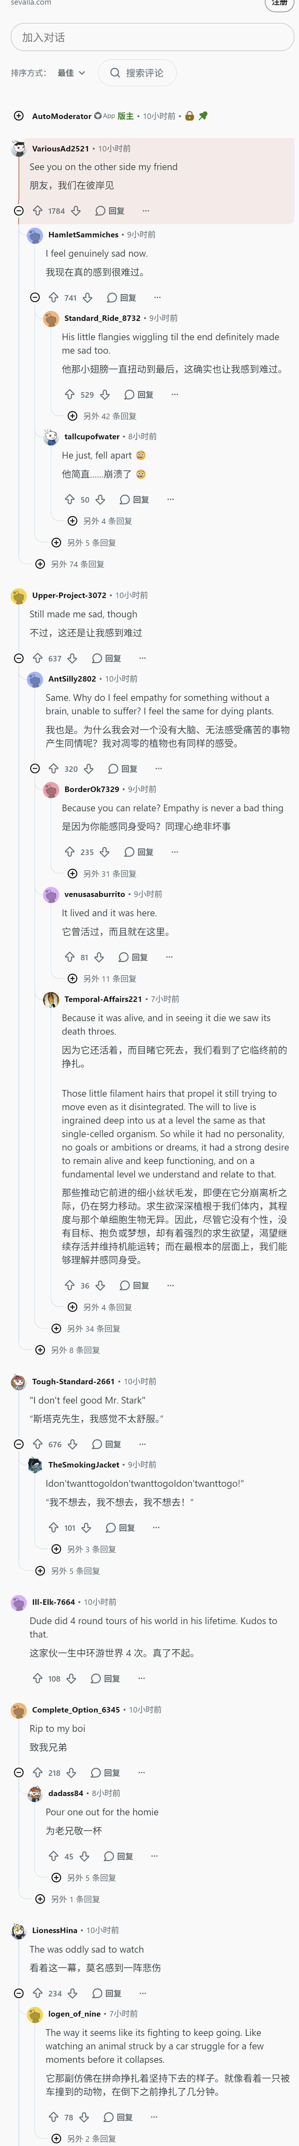Collapse Complete_Option_6345's comment thread

point(18,1773)
